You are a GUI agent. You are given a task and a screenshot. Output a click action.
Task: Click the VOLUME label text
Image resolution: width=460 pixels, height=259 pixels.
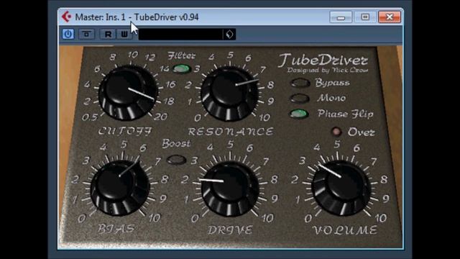345,230
